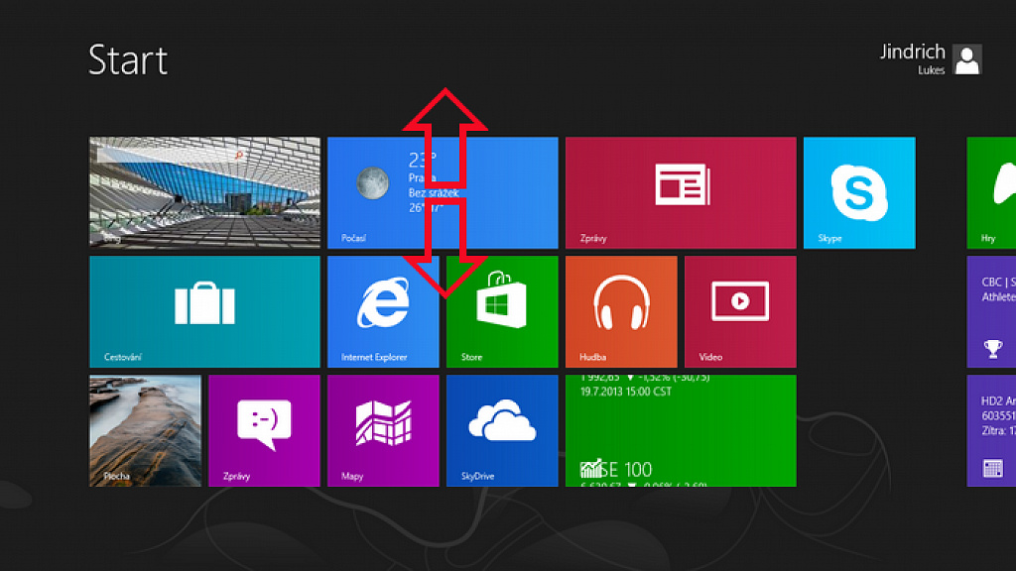Viewport: 1016px width, 571px height.
Task: Open the Video tile
Action: (740, 311)
